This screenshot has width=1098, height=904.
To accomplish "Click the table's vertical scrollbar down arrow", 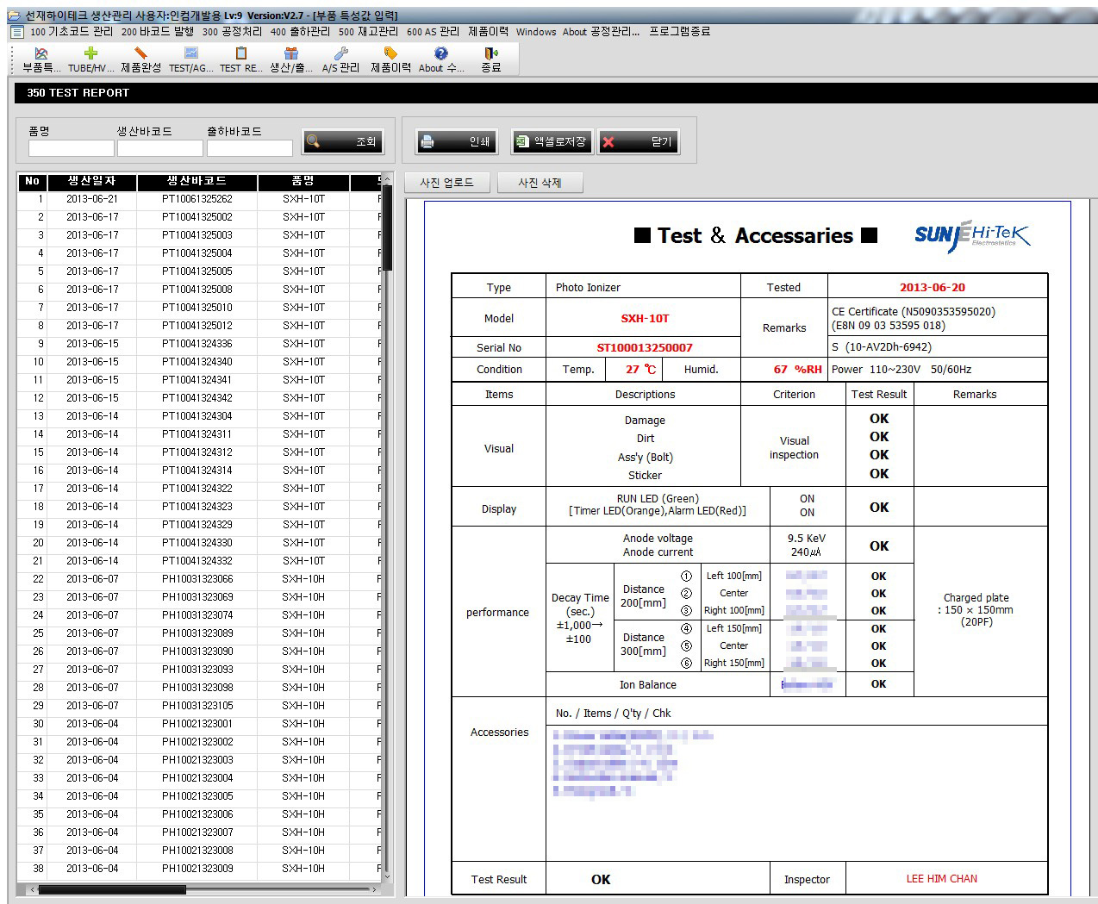I will (387, 876).
